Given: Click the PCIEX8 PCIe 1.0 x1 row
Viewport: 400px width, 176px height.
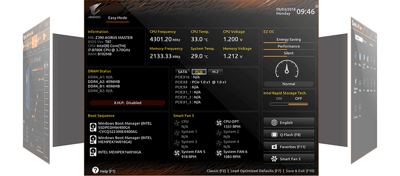Looking at the screenshot, I should (x=201, y=82).
